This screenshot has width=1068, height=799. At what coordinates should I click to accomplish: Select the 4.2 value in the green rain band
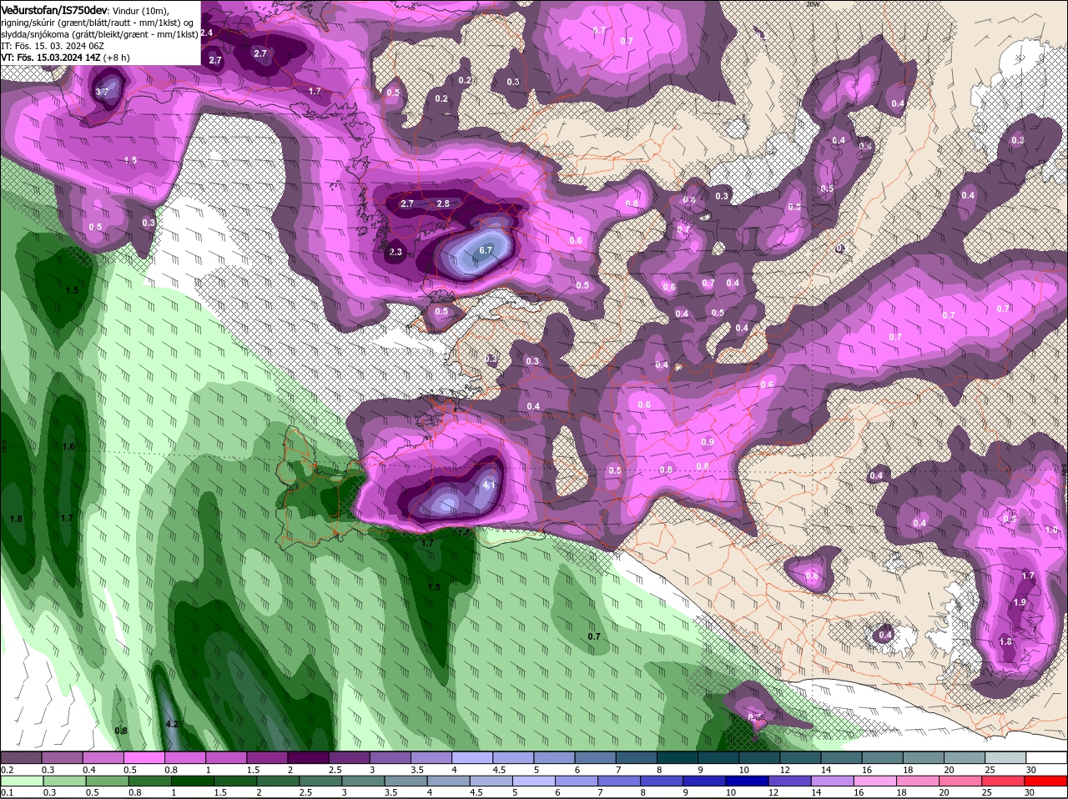coord(172,724)
